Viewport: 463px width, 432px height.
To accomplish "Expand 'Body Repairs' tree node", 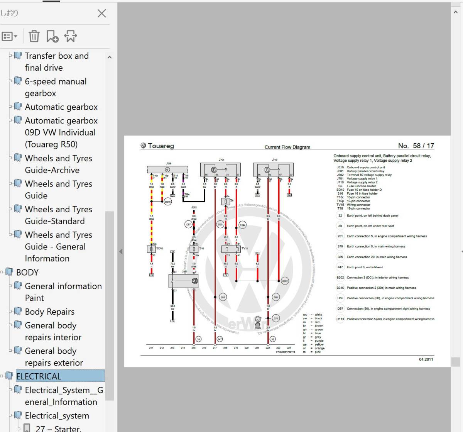I will pos(10,311).
